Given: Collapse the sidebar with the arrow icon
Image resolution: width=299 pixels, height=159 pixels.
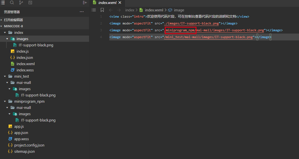Looking at the screenshot, I should pyautogui.click(x=85, y=3).
